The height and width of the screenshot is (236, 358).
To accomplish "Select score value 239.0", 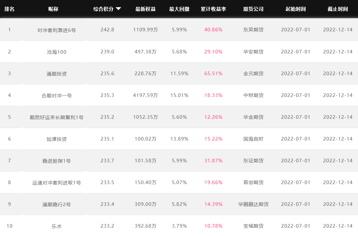I will (x=107, y=52).
